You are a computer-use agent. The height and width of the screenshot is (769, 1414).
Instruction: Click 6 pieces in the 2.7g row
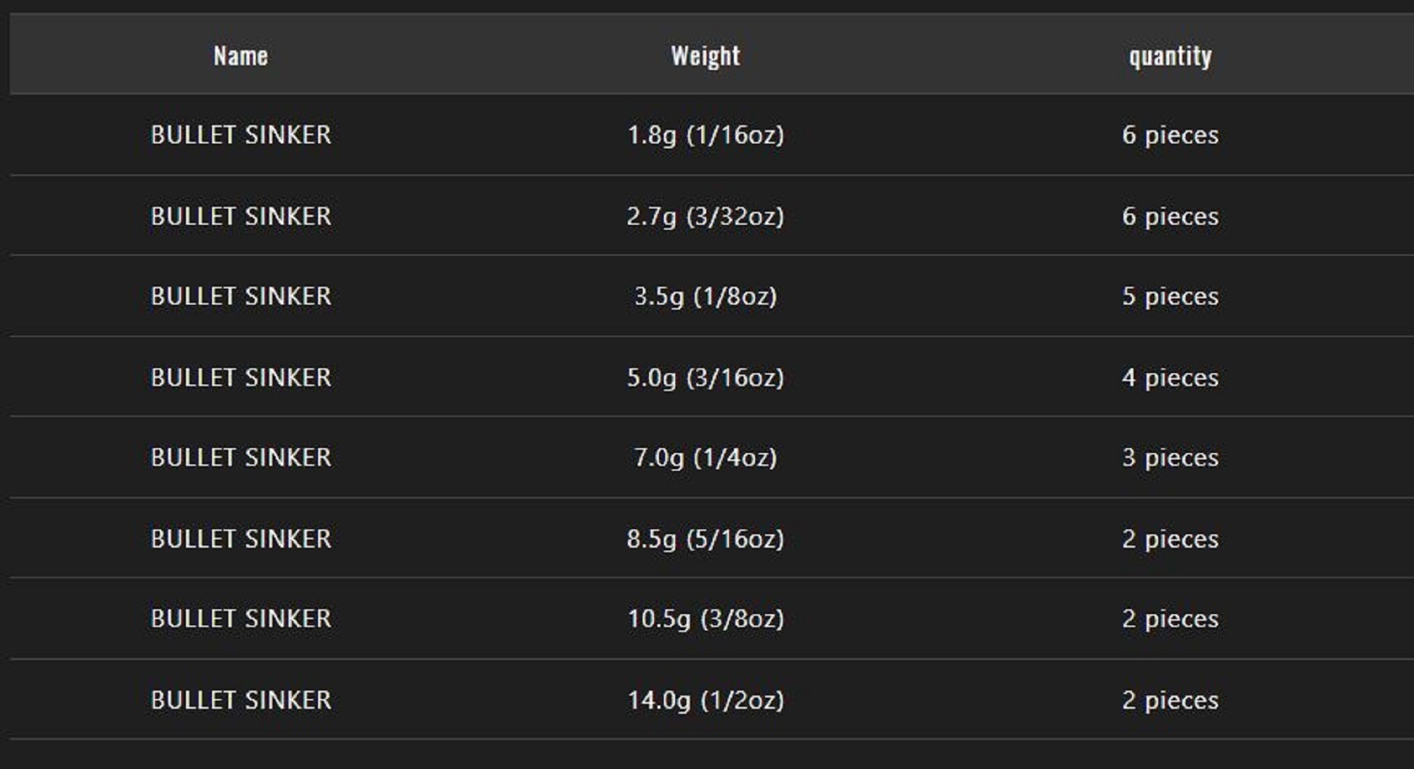tap(1170, 216)
